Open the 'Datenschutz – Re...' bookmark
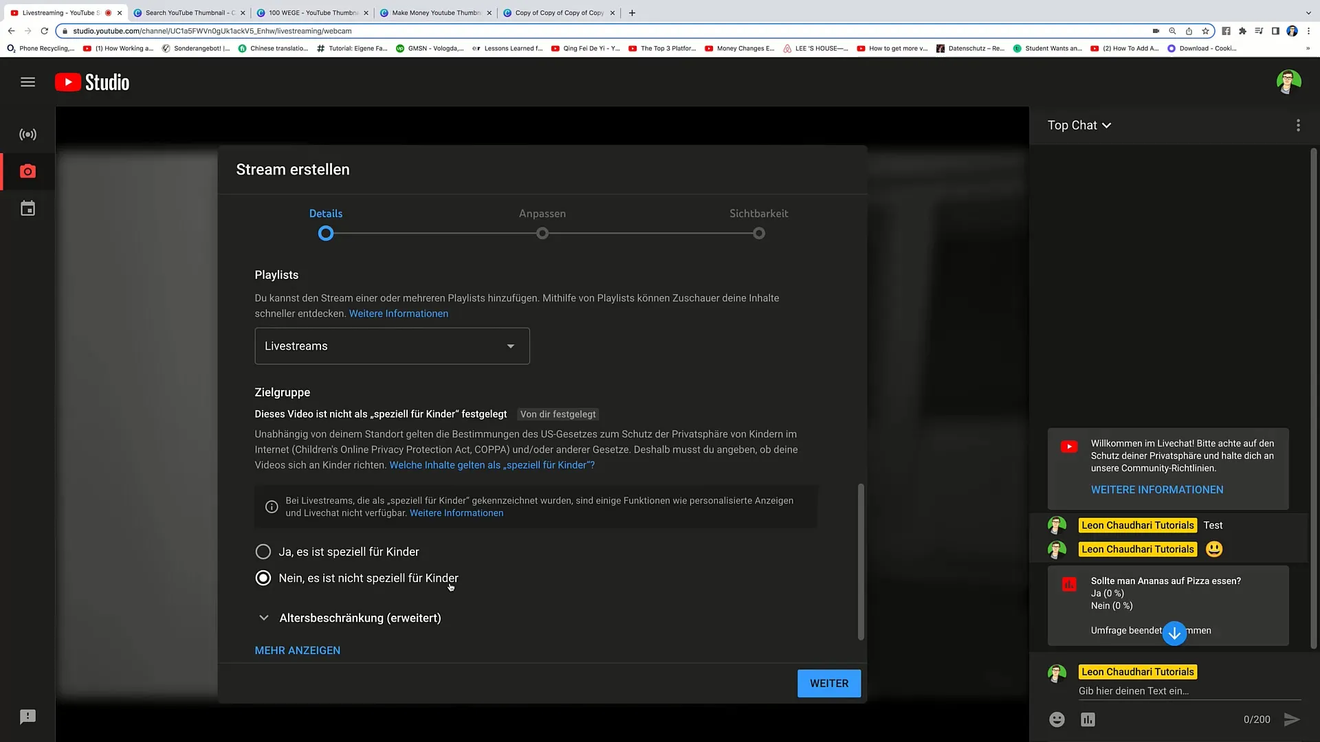1320x742 pixels. (970, 48)
